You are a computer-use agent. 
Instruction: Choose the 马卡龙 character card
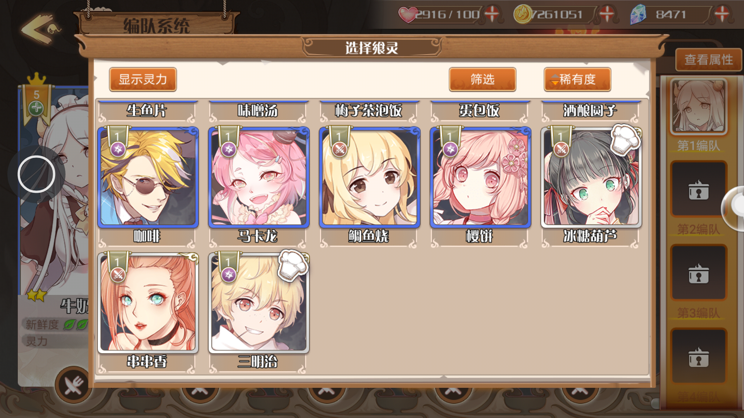click(258, 177)
